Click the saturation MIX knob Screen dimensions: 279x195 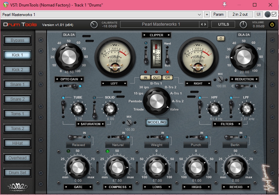tap(129, 122)
